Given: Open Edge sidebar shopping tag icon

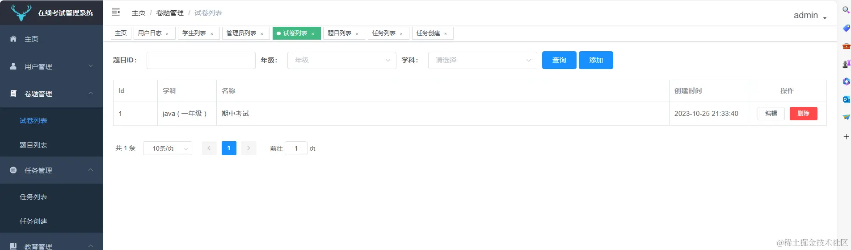Looking at the screenshot, I should [846, 28].
